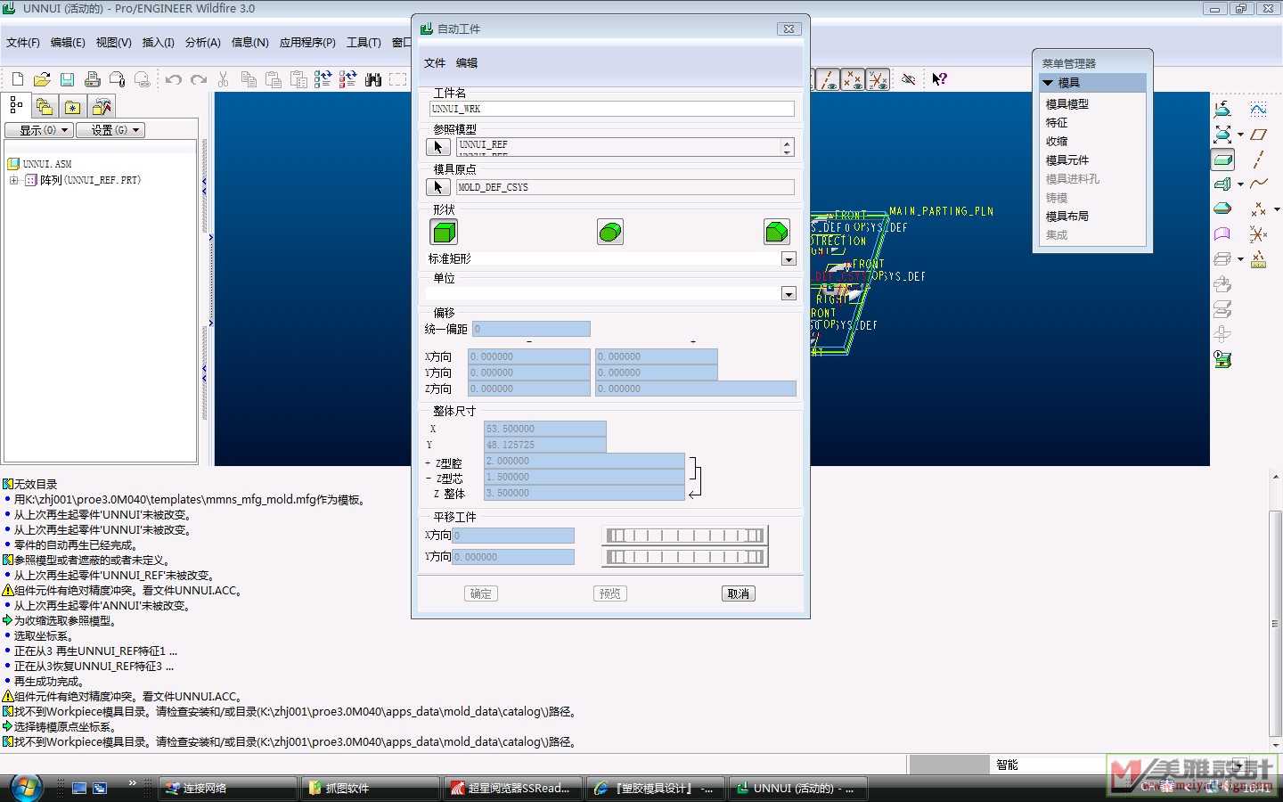Open the 标准矩形 shape dropdown
The image size is (1283, 802).
[789, 259]
